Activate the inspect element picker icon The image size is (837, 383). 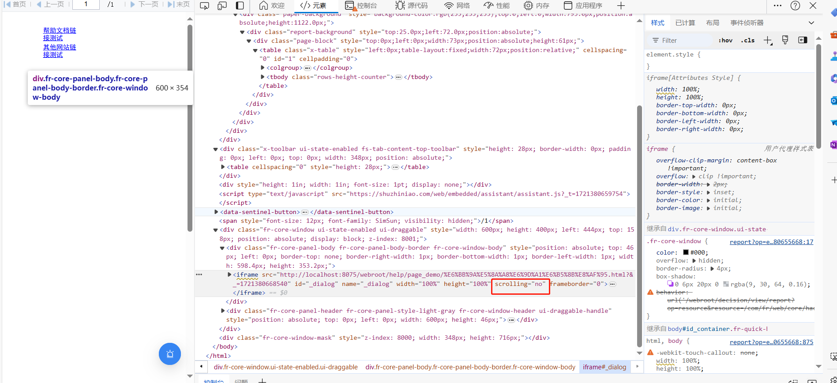[204, 6]
